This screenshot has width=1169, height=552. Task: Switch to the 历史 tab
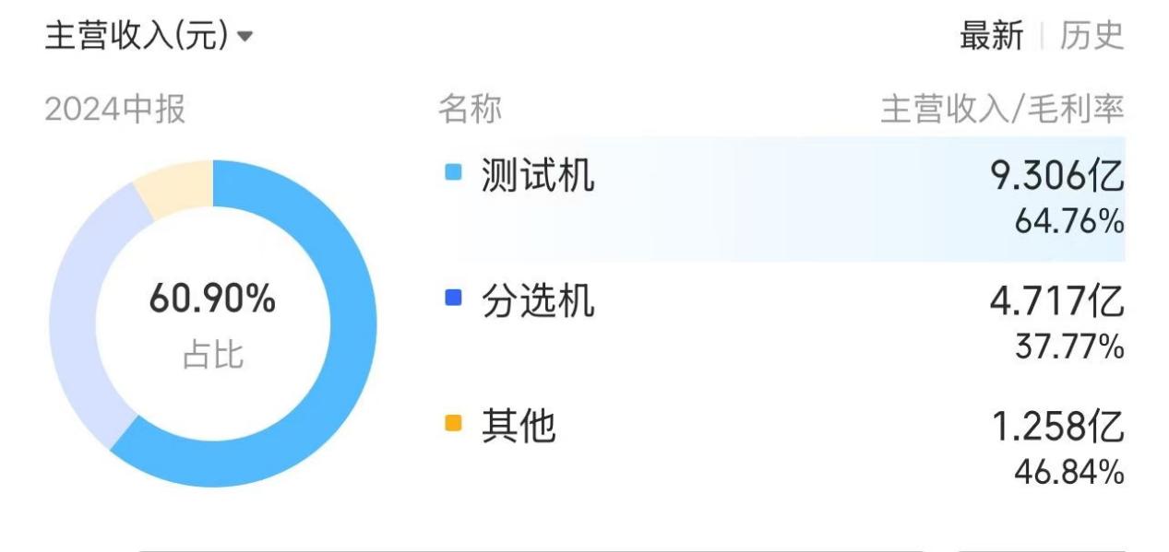click(1091, 37)
